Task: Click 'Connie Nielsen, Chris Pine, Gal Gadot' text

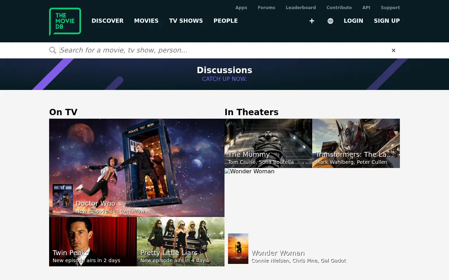Action: click(299, 260)
